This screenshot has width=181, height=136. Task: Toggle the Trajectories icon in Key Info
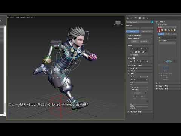coord(146,80)
